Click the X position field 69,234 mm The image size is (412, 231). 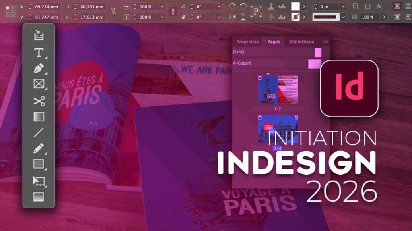pyautogui.click(x=47, y=6)
